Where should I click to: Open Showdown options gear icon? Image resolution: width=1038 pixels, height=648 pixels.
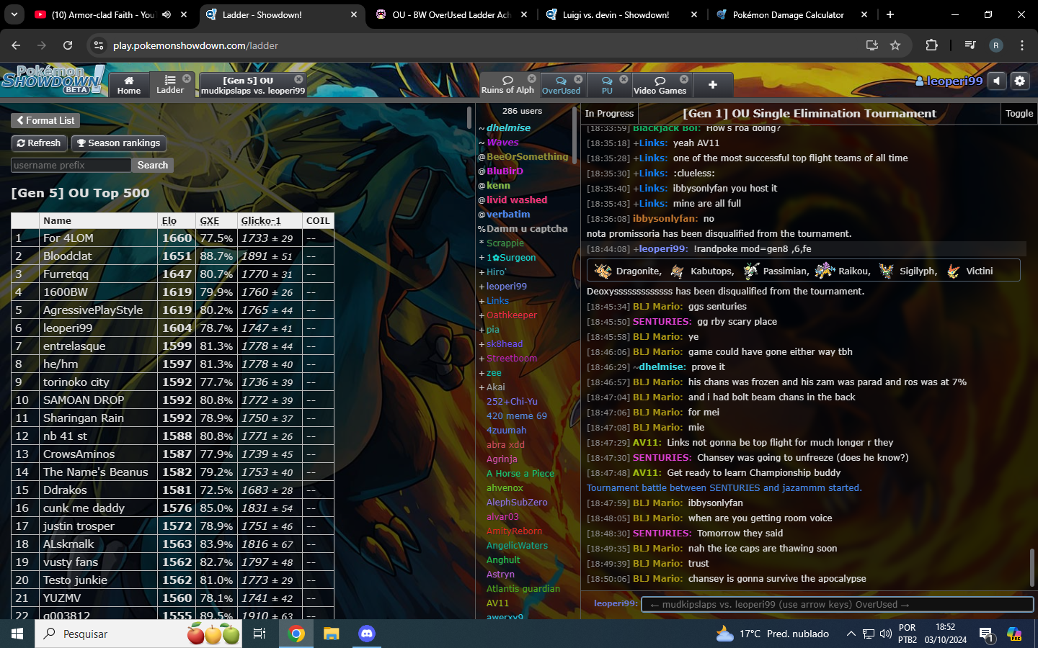pos(1019,81)
